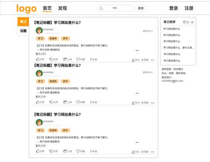The image size is (210, 162).
Task: Favorite the third note with heart icon
Action: (78, 151)
